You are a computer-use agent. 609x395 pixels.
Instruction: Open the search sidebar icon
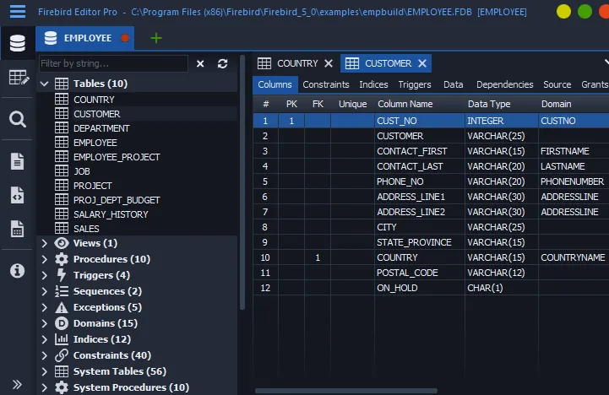tap(18, 119)
